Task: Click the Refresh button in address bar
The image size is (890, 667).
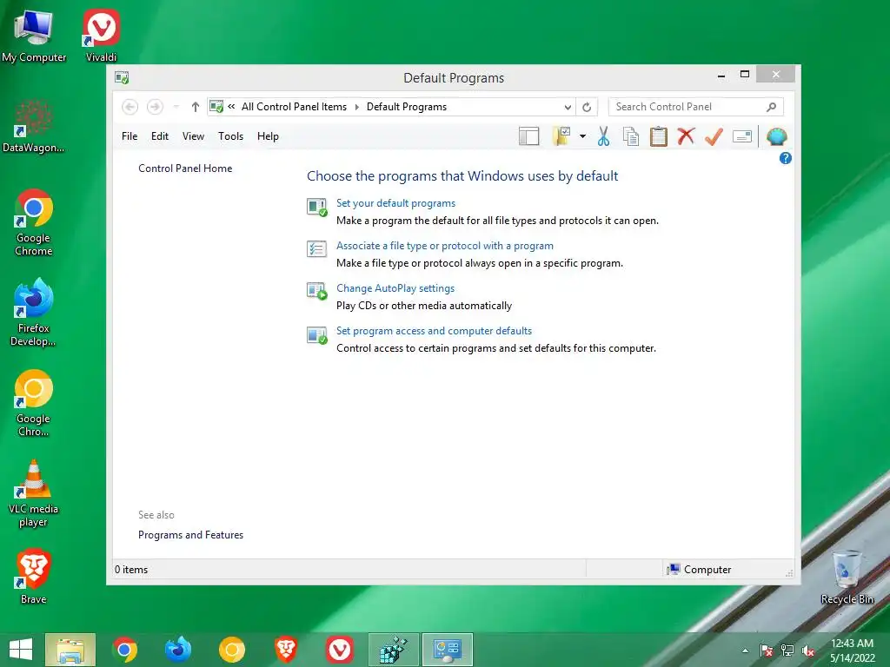Action: 587,107
